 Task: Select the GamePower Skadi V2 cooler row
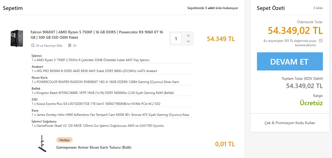(112, 124)
